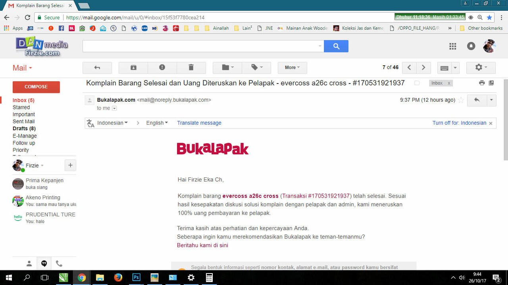Open the Settings gear menu

[x=481, y=68]
